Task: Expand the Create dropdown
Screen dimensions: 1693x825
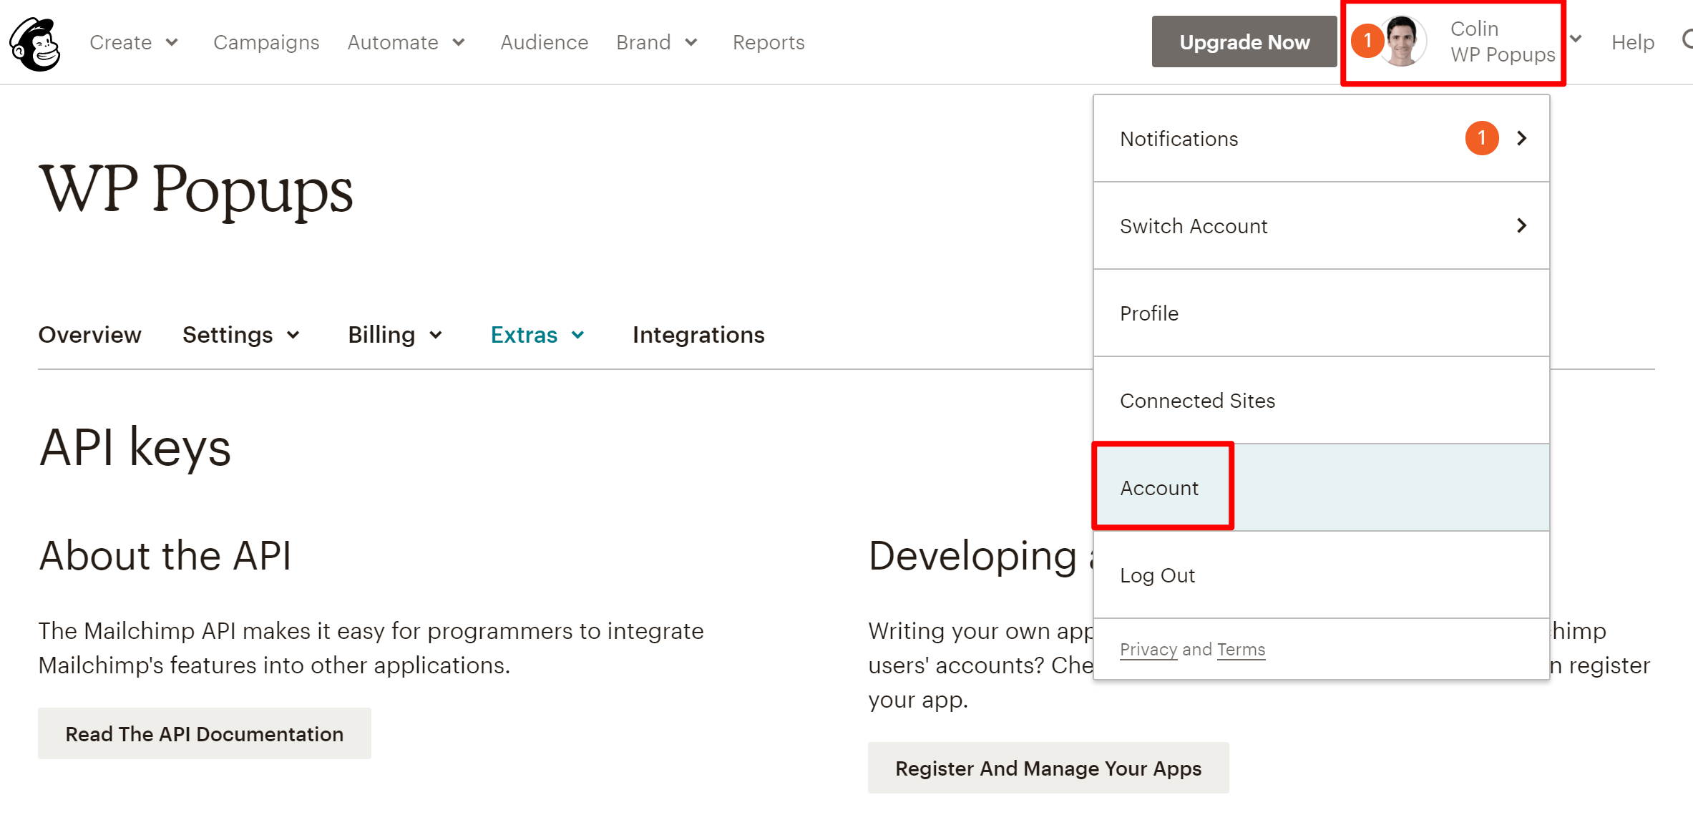Action: point(134,42)
